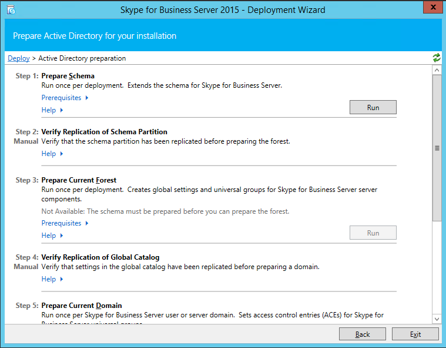
Task: Go back to Deploy via breadcrumb link
Action: [19, 58]
